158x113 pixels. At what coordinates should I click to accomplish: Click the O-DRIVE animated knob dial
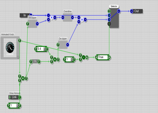[x=10, y=47]
